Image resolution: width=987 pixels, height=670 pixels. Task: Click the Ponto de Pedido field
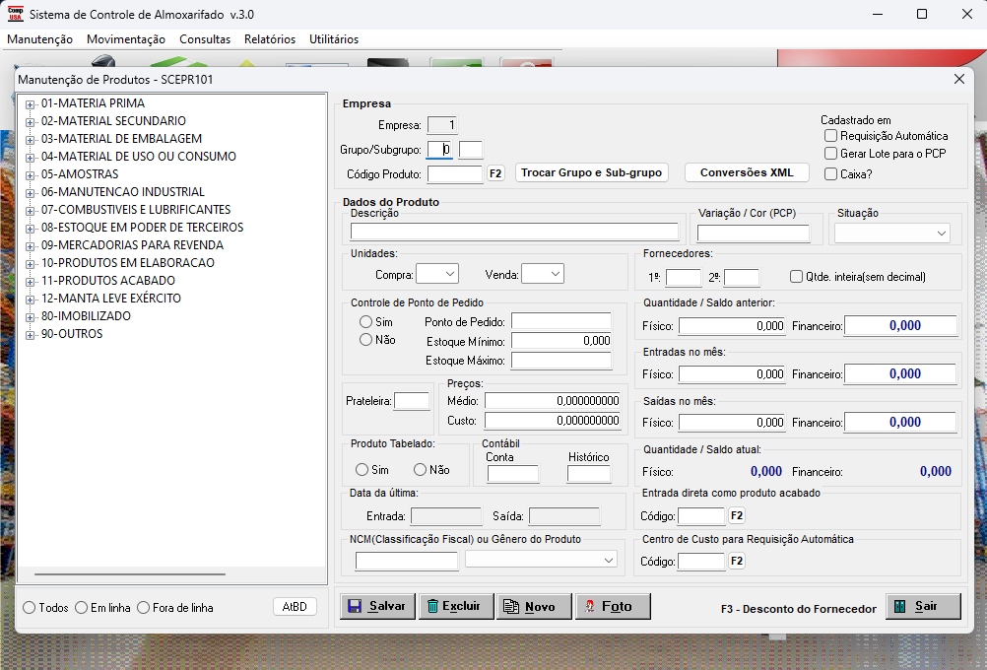560,321
